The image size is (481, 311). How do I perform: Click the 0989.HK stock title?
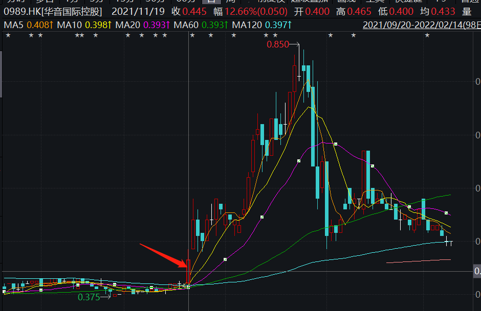point(53,12)
